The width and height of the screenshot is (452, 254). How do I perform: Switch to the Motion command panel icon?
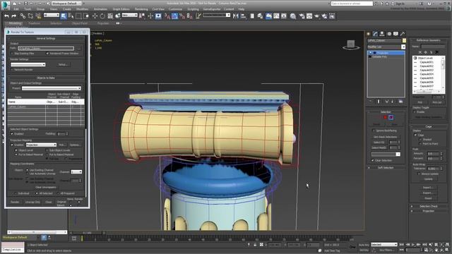click(x=389, y=34)
